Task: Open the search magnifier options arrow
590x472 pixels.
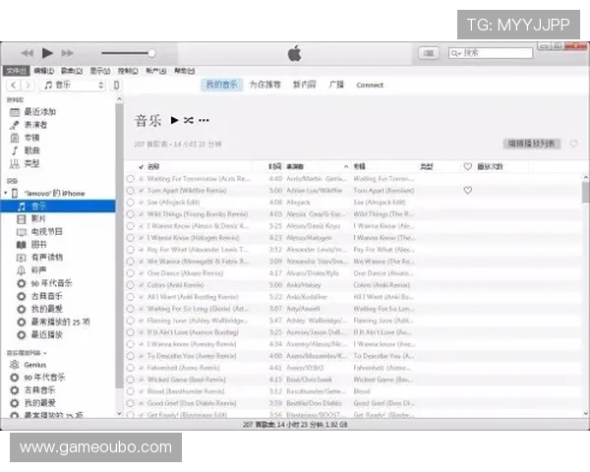Action: tap(456, 53)
